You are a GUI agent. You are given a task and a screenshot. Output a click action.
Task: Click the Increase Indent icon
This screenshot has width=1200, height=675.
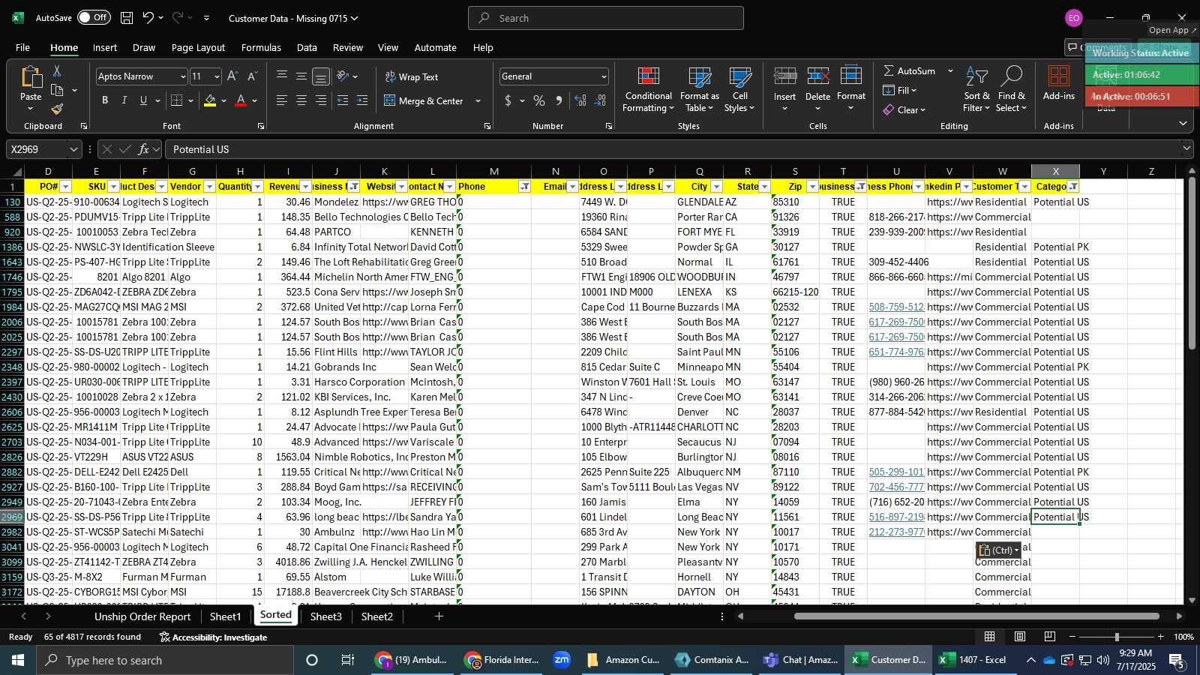362,100
